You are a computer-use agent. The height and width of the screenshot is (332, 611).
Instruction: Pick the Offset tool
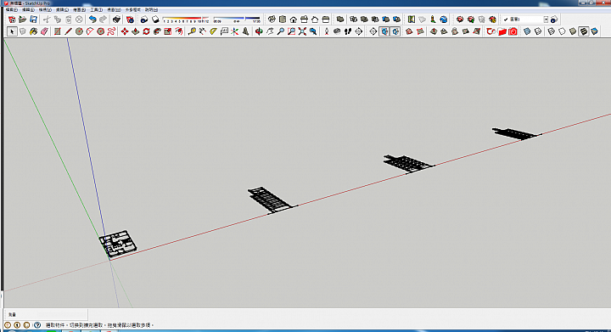point(179,31)
